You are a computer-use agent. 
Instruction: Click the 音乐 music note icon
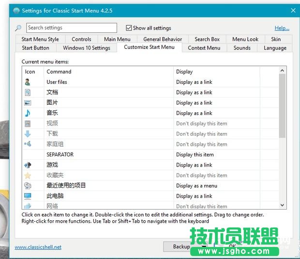[28, 113]
